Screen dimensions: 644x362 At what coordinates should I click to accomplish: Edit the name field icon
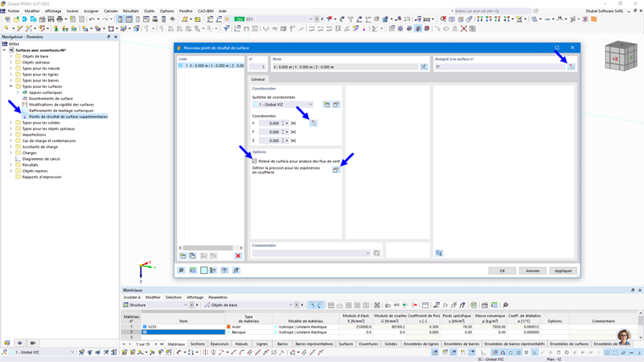tap(424, 67)
